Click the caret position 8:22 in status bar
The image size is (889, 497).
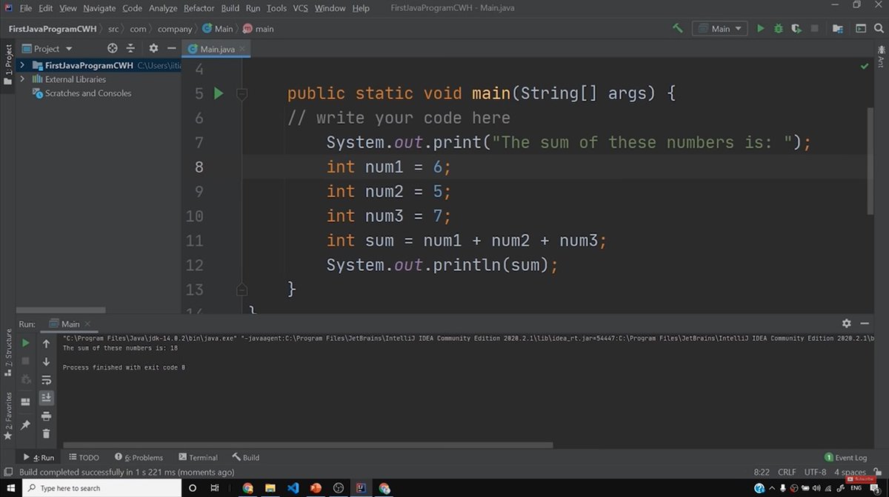[x=762, y=472]
